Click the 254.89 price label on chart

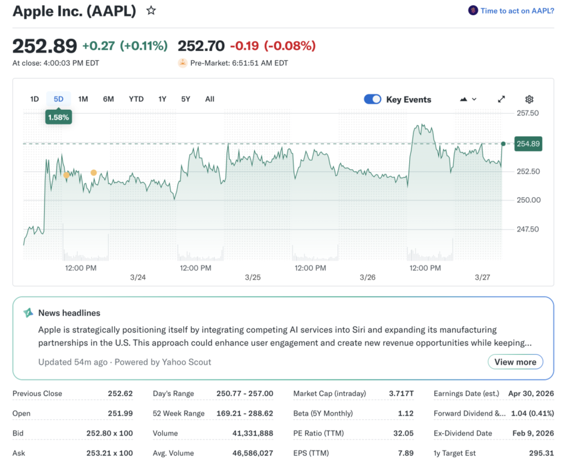pos(528,144)
